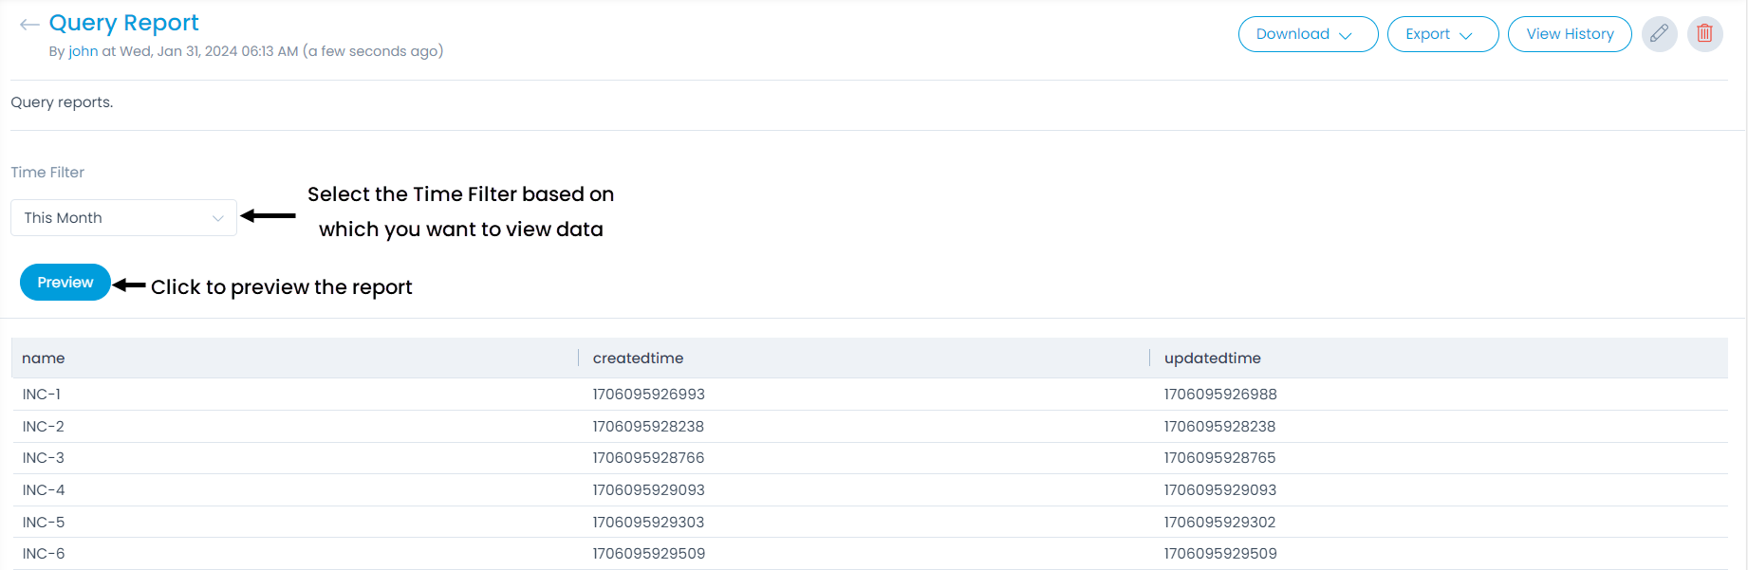Select the INC-1 row name
This screenshot has height=570, width=1748.
coord(42,395)
